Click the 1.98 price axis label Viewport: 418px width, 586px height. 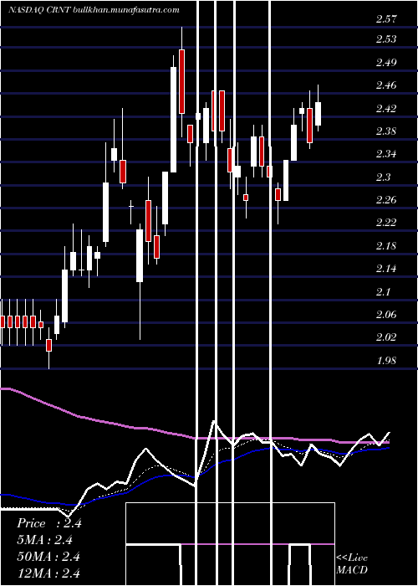(386, 361)
